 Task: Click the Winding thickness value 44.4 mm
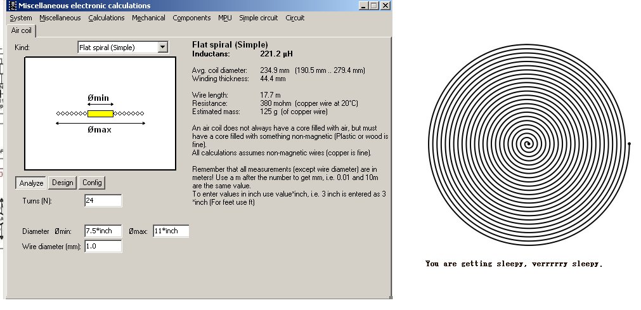click(x=273, y=79)
